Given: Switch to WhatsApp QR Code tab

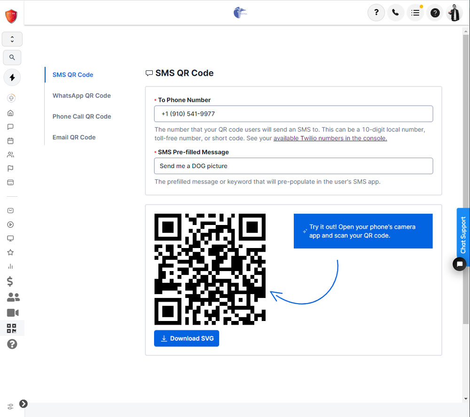Looking at the screenshot, I should (x=81, y=96).
